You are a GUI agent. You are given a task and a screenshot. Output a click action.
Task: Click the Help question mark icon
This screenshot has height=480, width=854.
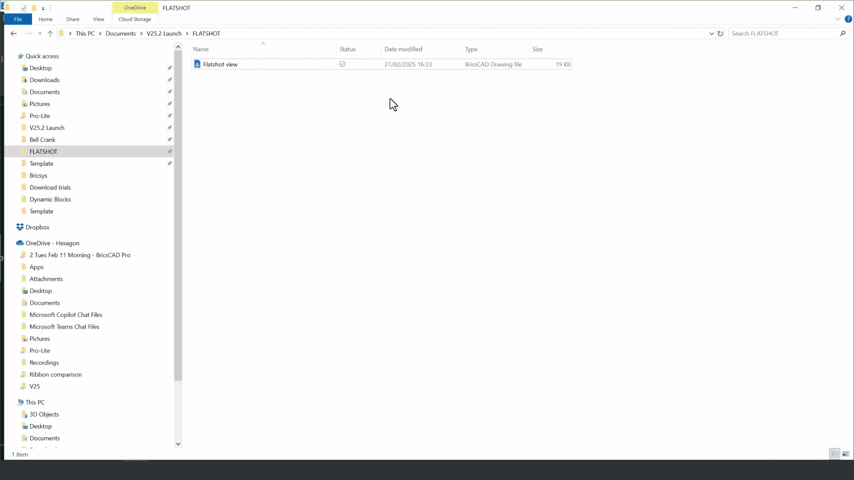pos(848,19)
